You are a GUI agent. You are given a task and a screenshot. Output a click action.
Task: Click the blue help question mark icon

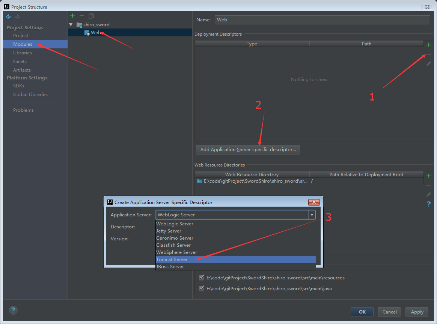tap(429, 204)
